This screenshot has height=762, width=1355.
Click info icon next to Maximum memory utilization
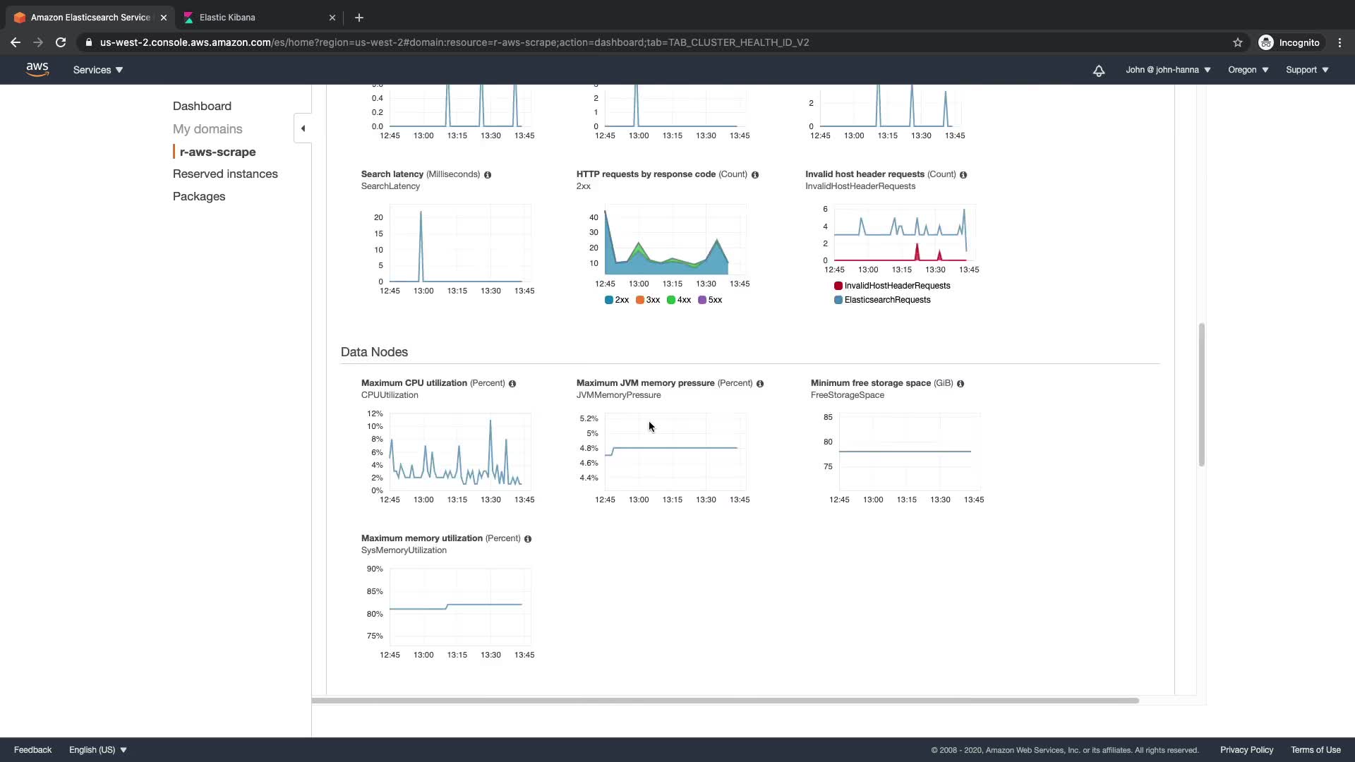click(528, 539)
